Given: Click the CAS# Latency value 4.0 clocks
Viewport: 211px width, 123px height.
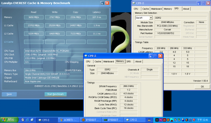Looking at the screenshot, I should coord(129,93).
